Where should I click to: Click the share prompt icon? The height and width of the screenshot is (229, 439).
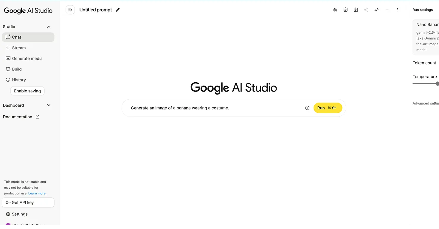click(366, 10)
